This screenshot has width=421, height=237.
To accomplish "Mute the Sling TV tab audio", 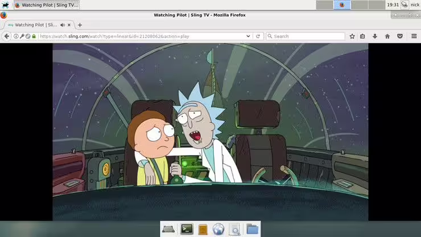I will pyautogui.click(x=63, y=24).
